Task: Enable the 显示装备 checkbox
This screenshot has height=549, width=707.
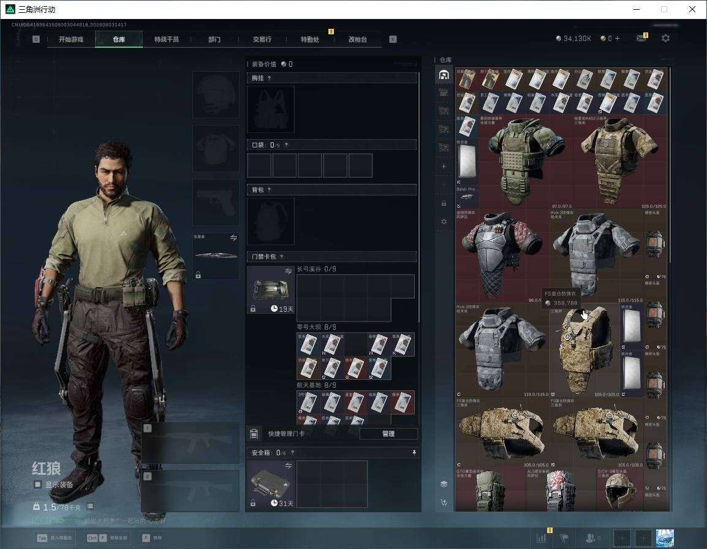Action: click(x=38, y=485)
